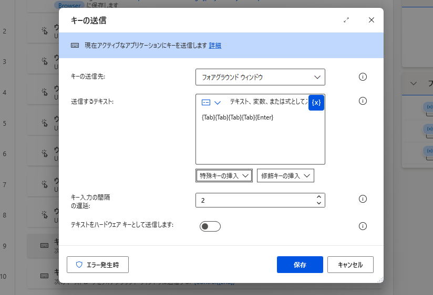Open the フォアグラウンド ウィンドウ dropdown
This screenshot has width=433, height=295.
260,77
